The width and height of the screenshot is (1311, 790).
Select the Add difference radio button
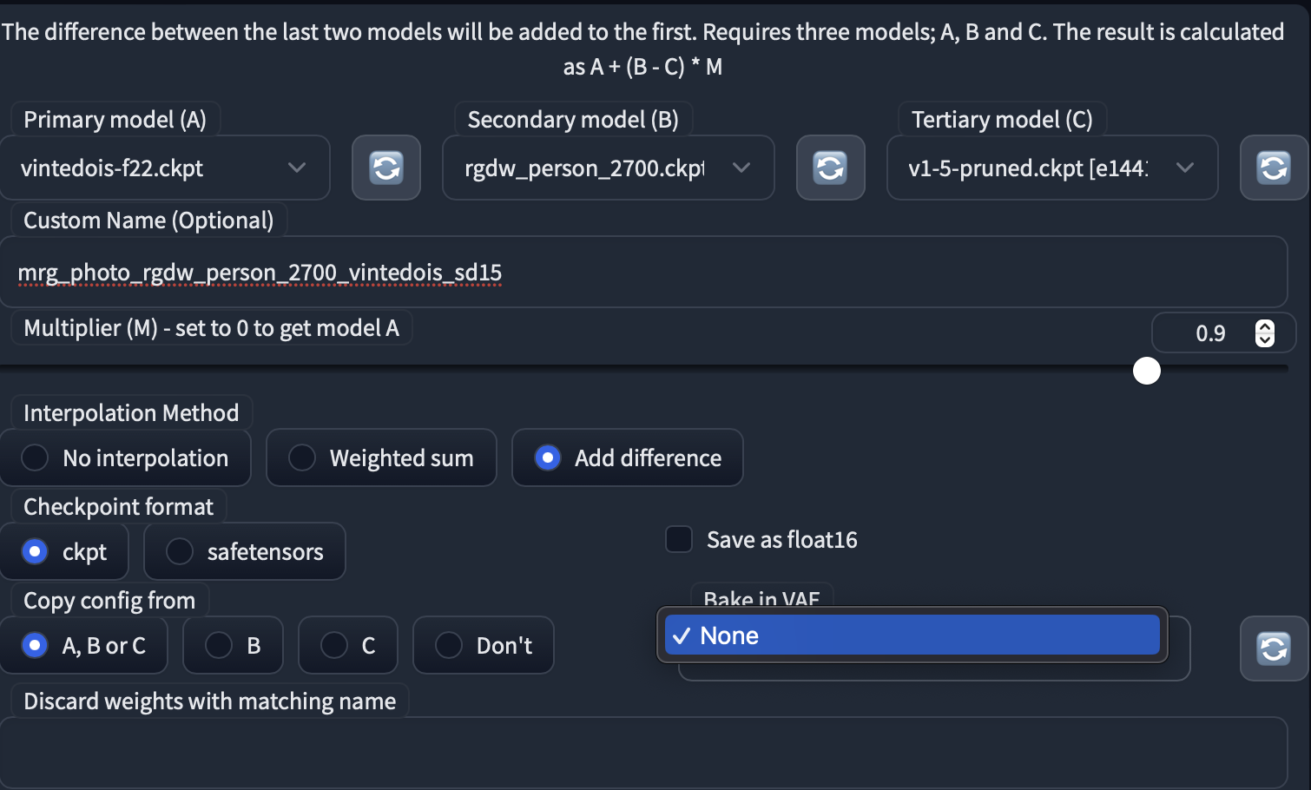point(548,458)
